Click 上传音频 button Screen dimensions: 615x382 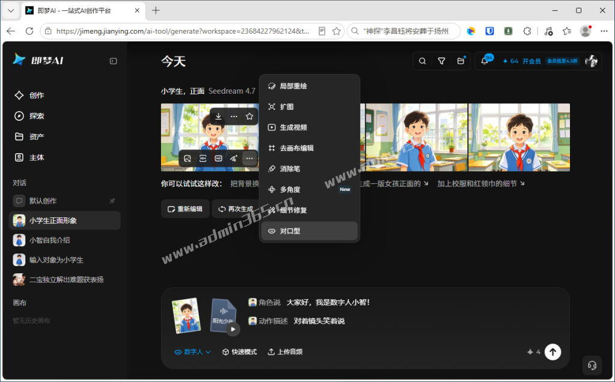[285, 352]
